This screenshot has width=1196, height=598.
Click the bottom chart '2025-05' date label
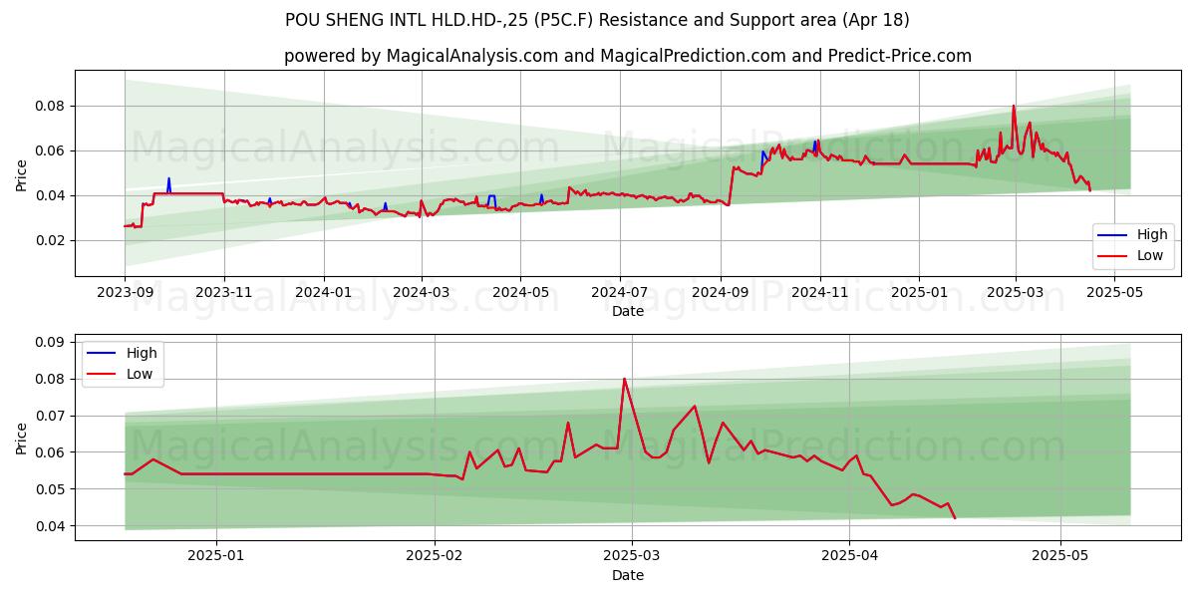(1061, 557)
